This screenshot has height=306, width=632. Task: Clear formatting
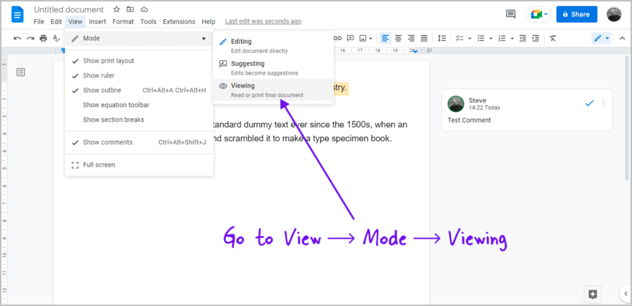pyautogui.click(x=553, y=38)
